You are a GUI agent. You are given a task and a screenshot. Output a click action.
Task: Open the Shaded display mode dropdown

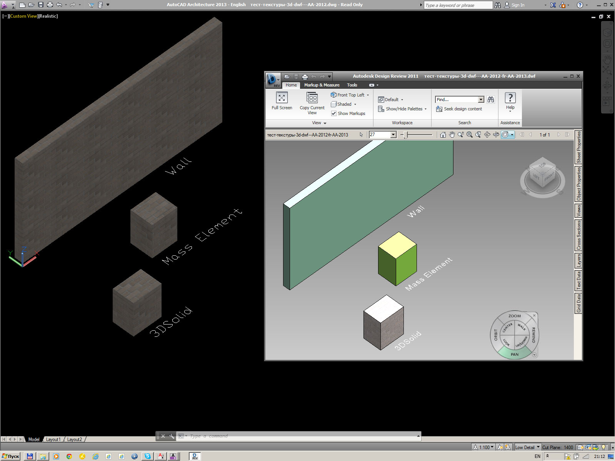pyautogui.click(x=343, y=104)
